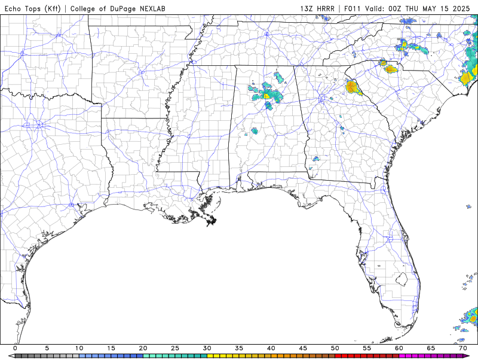Click the '55' value on color scale

[x=367, y=348]
